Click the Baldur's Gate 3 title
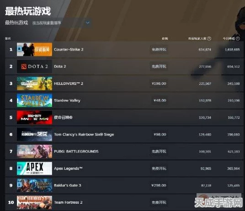Viewport: 245px width, 211px height. 68,185
